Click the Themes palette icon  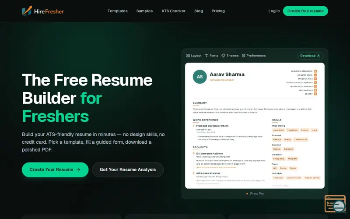click(x=223, y=56)
